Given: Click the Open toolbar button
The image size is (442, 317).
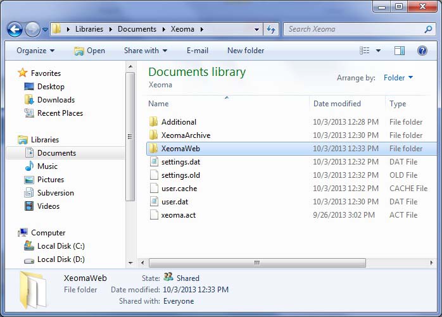Looking at the screenshot, I should [89, 51].
